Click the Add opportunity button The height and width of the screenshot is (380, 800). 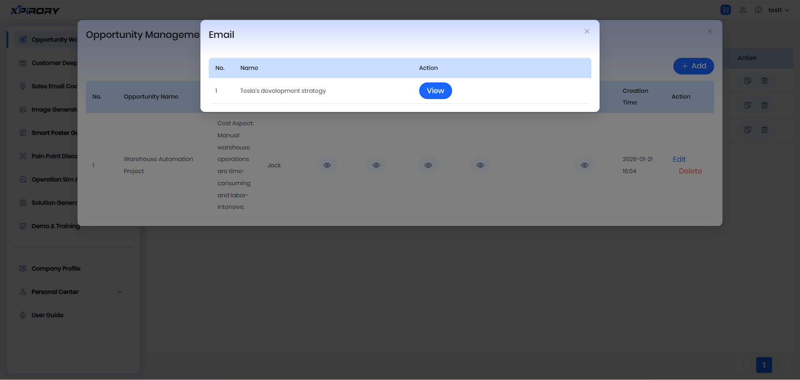693,66
